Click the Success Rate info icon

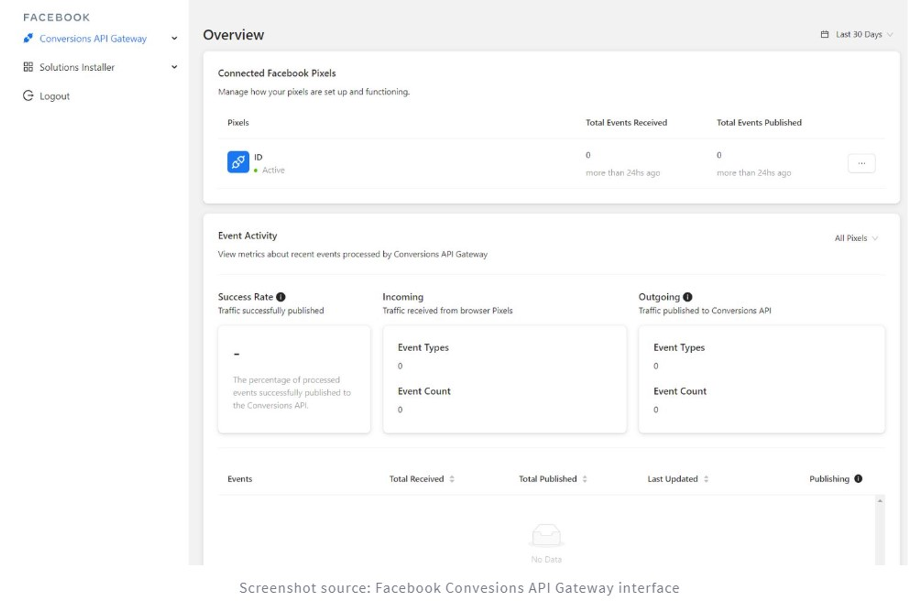coord(281,297)
